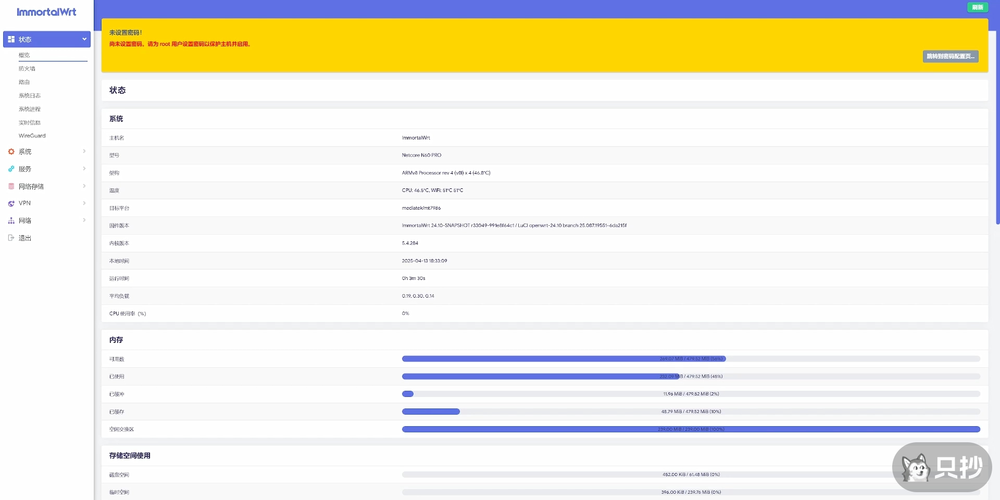Click the VPN globe icon
The image size is (1000, 500).
11,203
